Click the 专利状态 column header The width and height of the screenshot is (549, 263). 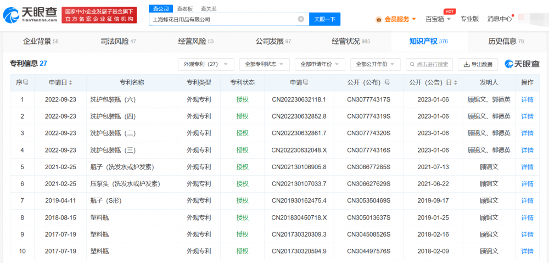242,83
